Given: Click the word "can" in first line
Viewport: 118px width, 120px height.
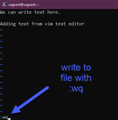Looking at the screenshot, I should point(12,13).
